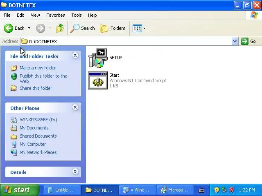This screenshot has height=196, width=262.
Task: Open Shared Documents link
Action: point(38,136)
